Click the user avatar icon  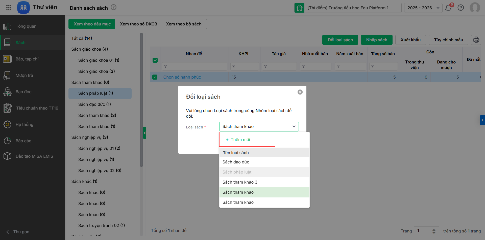click(x=475, y=8)
